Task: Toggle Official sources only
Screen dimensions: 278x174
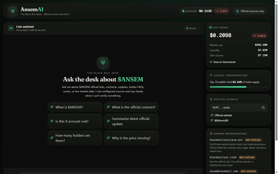Action: pyautogui.click(x=250, y=11)
